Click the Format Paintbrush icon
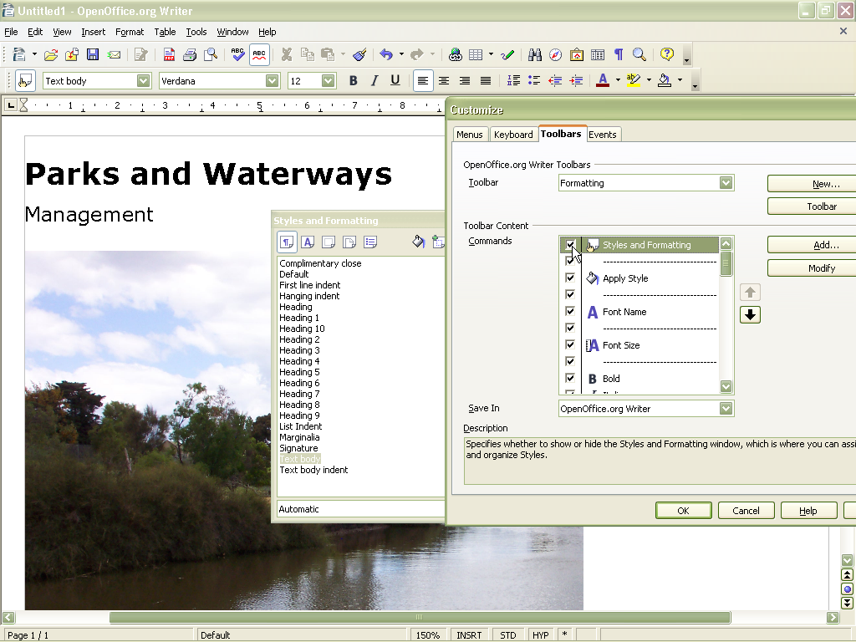 pos(359,54)
